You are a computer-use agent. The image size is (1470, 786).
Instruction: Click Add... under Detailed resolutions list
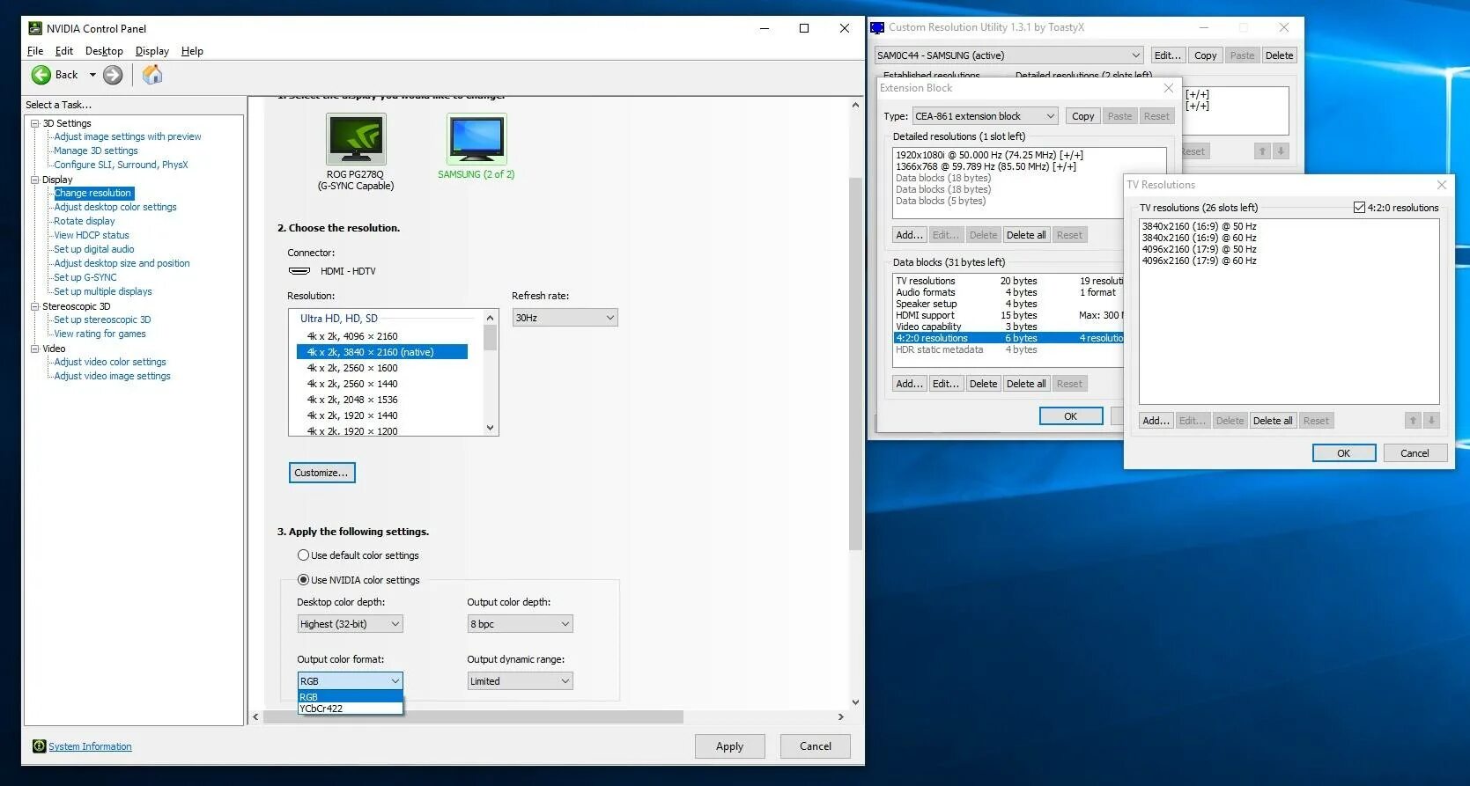pyautogui.click(x=909, y=235)
